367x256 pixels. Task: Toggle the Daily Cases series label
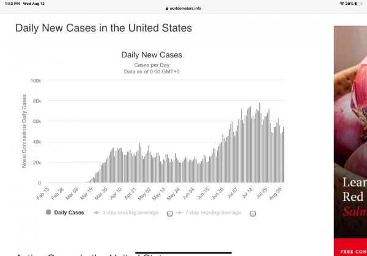coord(69,213)
